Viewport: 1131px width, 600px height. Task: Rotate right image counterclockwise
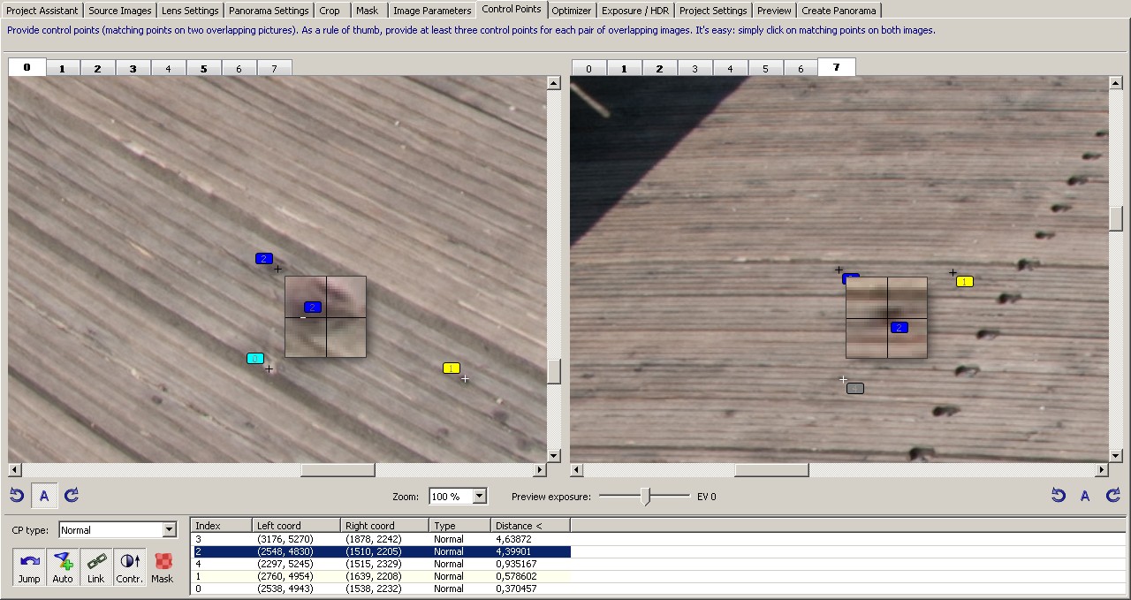[1058, 496]
